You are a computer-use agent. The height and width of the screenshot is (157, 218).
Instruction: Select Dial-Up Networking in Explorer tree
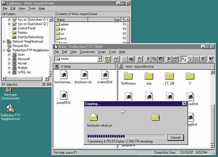(x=28, y=37)
